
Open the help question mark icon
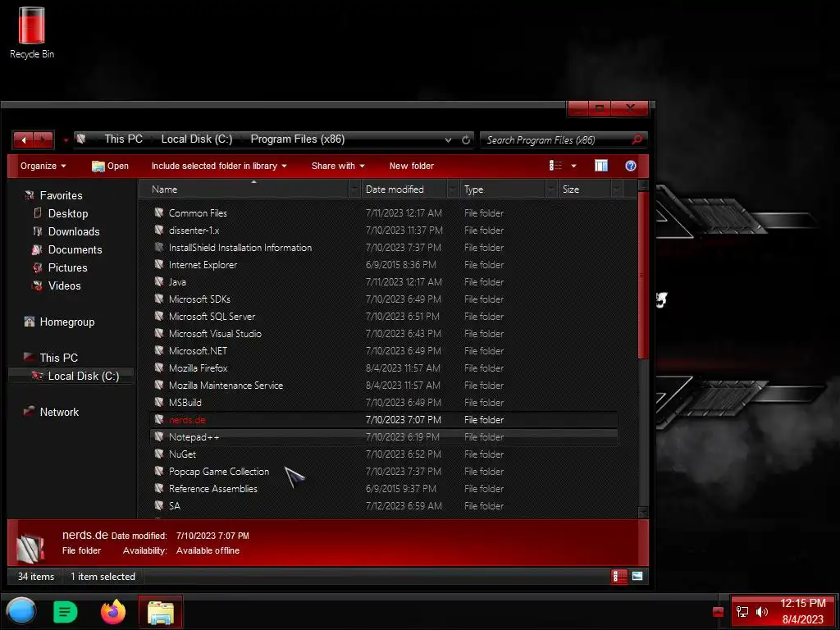(x=631, y=166)
